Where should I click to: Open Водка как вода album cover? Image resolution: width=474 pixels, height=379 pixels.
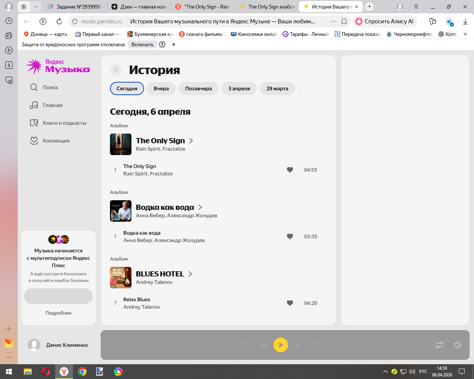[x=121, y=211]
